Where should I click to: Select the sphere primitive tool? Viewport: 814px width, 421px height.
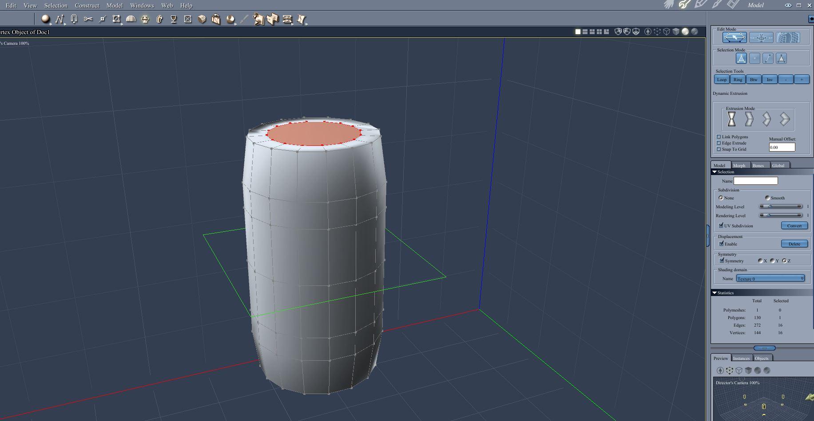click(x=45, y=19)
